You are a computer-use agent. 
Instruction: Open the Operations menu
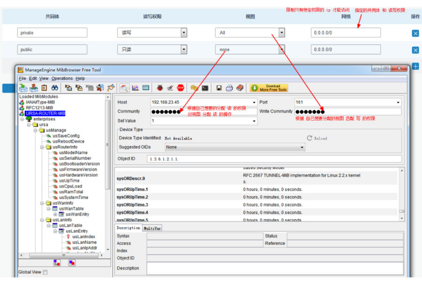coord(62,79)
